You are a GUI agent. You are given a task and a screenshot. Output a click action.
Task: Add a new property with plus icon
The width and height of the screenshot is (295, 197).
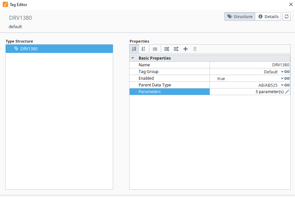pyautogui.click(x=186, y=49)
